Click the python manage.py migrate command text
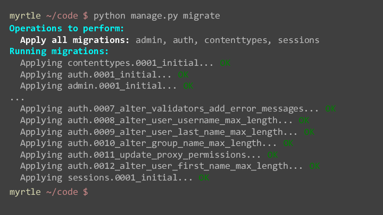This screenshot has width=383, height=215. pos(157,16)
